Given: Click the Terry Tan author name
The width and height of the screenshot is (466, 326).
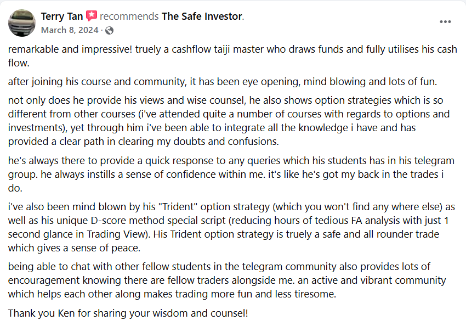Looking at the screenshot, I should (62, 16).
